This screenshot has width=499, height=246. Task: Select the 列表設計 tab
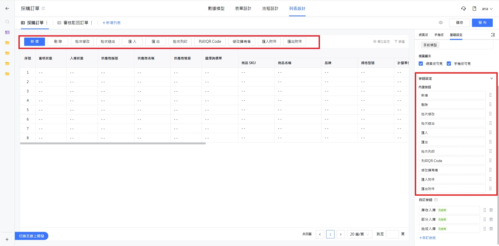point(297,9)
